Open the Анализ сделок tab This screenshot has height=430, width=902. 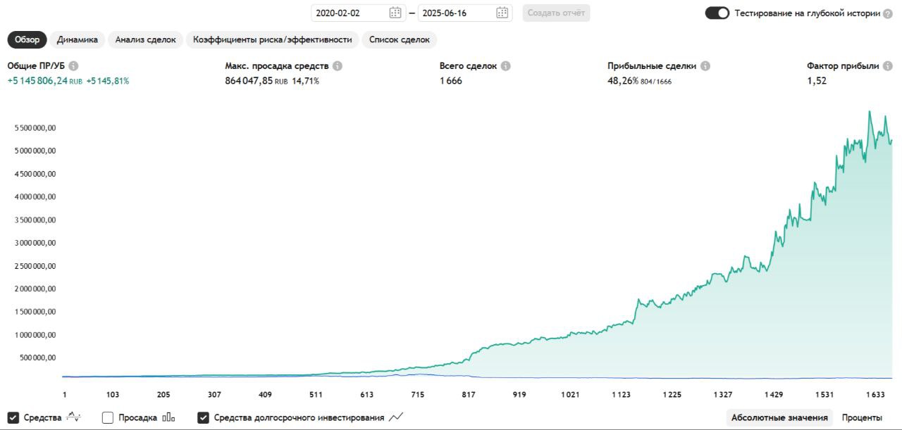(146, 39)
